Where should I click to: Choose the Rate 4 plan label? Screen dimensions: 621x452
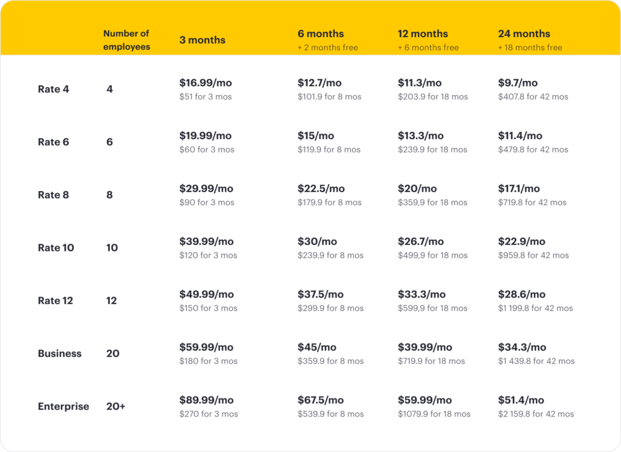(53, 89)
